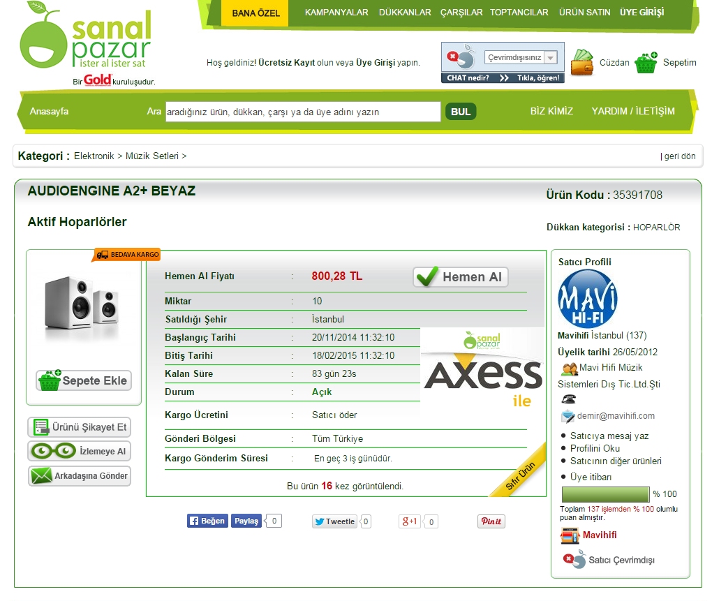The image size is (712, 601).
Task: Click the Pin it button
Action: tap(491, 521)
